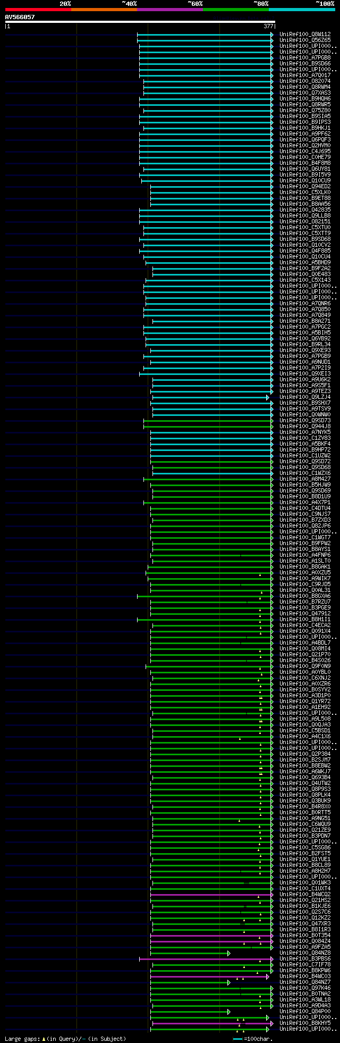Image resolution: width=340 pixels, height=1043 pixels.
Task: Click hit label UniRef100_B0T354
Action: click(305, 936)
